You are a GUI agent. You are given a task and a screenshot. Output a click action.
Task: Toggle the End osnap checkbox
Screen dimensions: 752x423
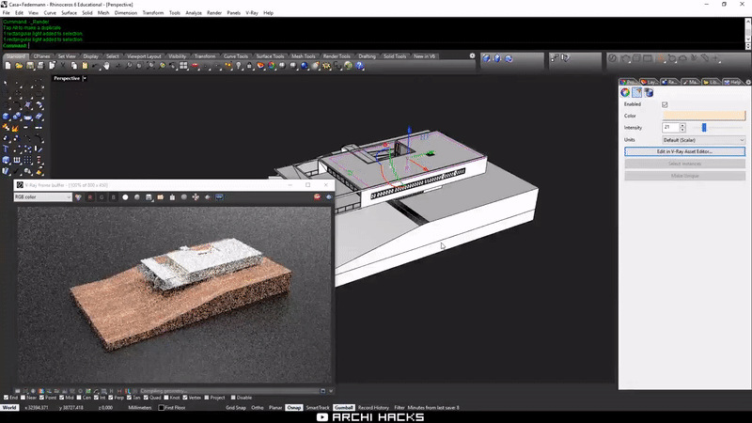pos(6,398)
